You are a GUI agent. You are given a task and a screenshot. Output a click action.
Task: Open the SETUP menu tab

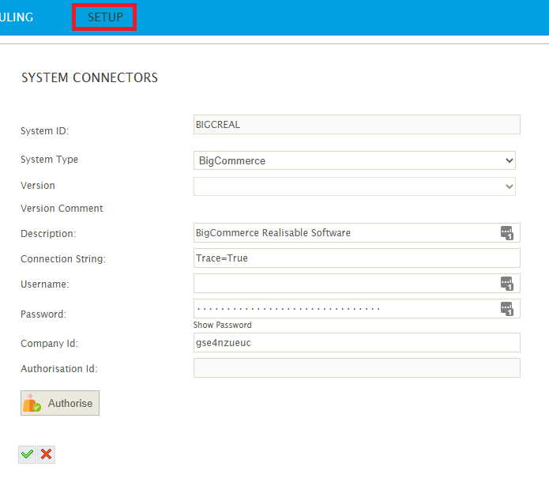coord(105,17)
